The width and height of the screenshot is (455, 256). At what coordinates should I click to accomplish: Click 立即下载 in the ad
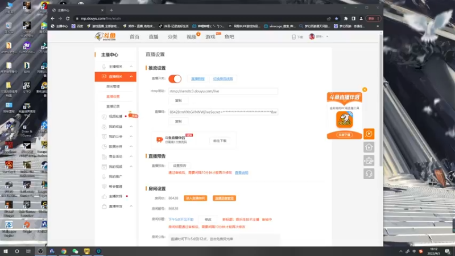(x=345, y=135)
